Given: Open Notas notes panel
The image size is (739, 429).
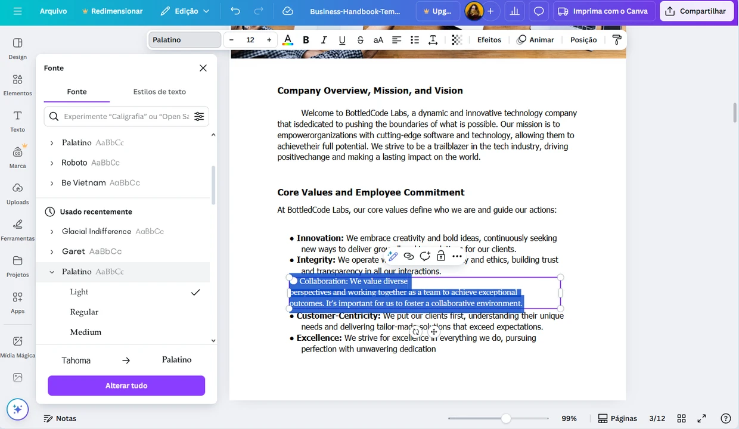Looking at the screenshot, I should point(60,418).
